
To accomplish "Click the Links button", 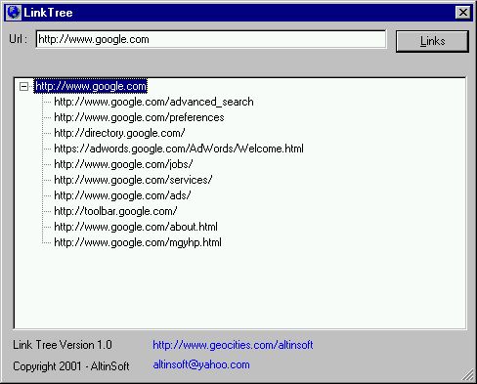I will (x=432, y=41).
